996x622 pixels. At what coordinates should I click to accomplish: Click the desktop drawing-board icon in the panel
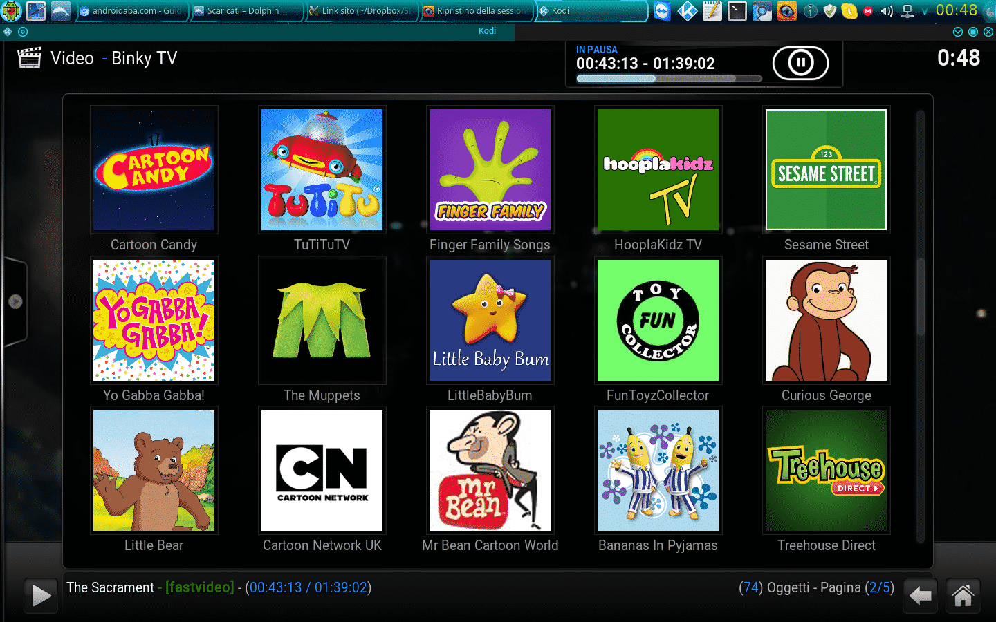click(x=36, y=11)
